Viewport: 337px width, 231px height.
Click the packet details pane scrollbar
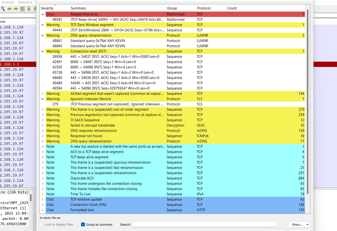pyautogui.click(x=31, y=198)
